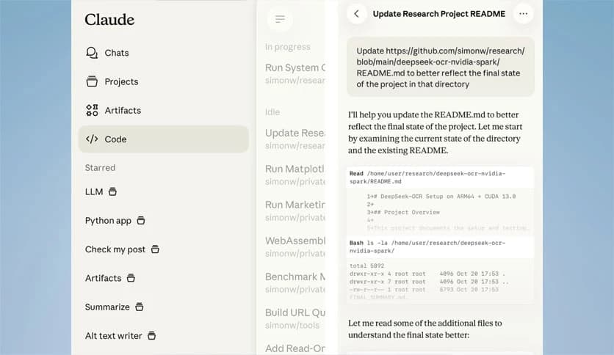614x355 pixels.
Task: Open the Summarize starred project
Action: tap(107, 307)
